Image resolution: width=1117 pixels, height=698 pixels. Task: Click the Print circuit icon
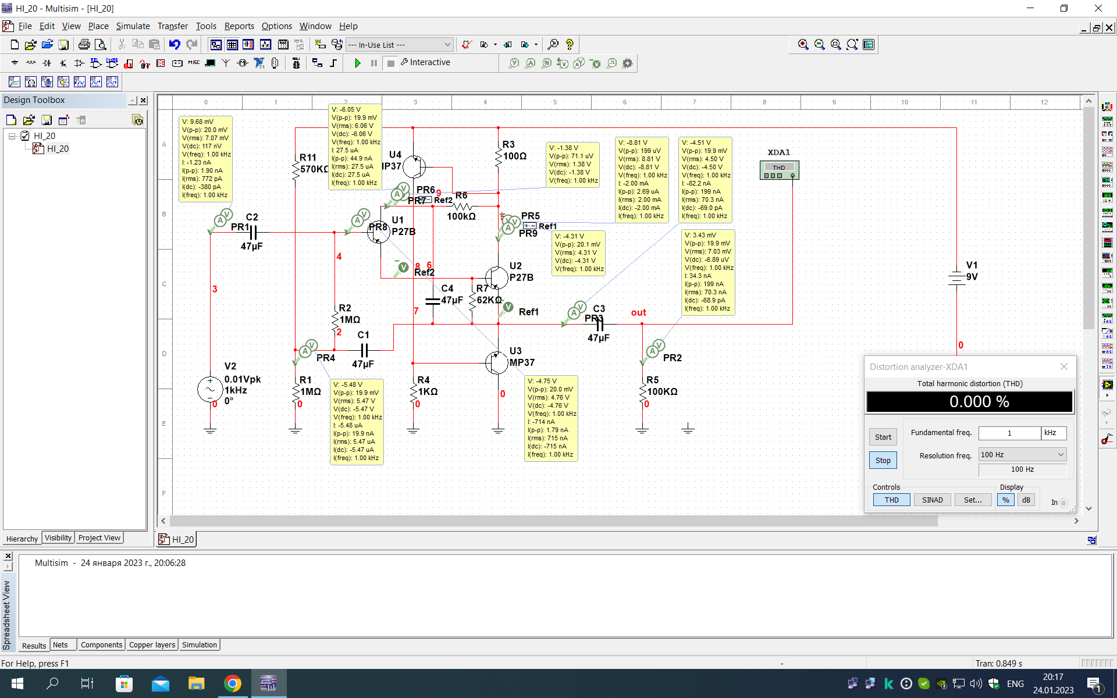tap(84, 44)
